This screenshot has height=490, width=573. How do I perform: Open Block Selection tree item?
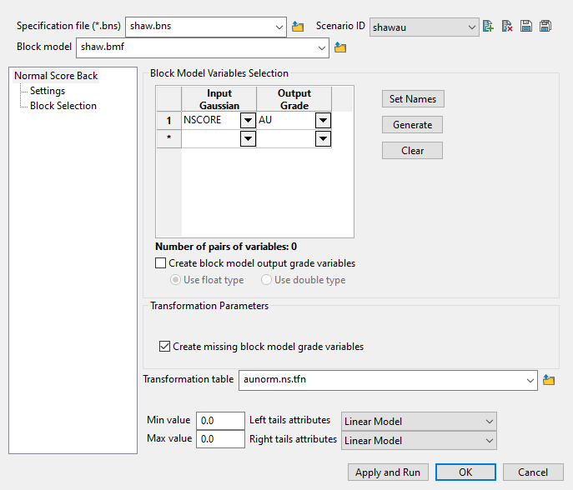[63, 106]
